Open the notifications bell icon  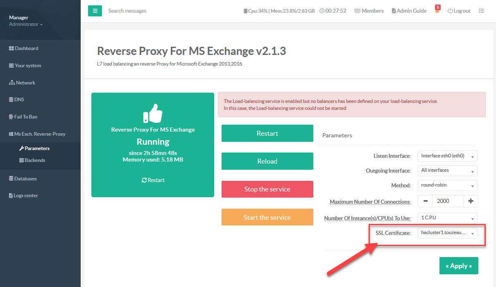pos(437,11)
